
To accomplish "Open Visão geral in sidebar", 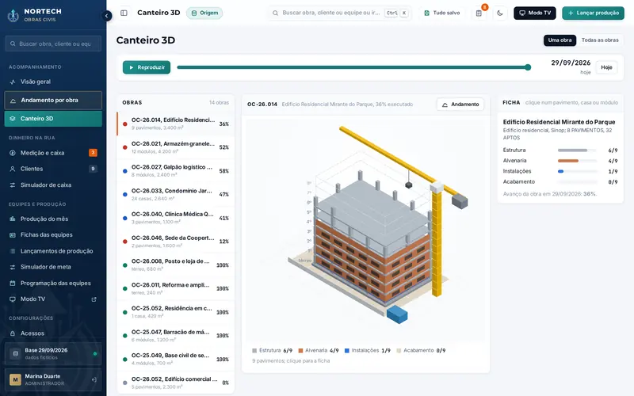I will tap(53, 82).
